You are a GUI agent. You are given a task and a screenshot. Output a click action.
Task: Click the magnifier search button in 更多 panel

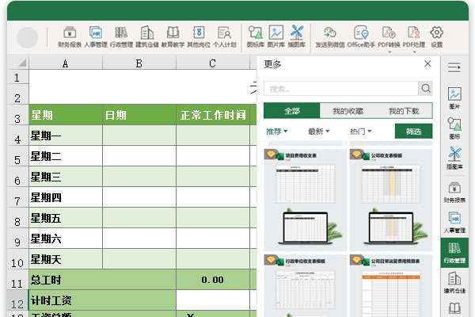click(426, 89)
